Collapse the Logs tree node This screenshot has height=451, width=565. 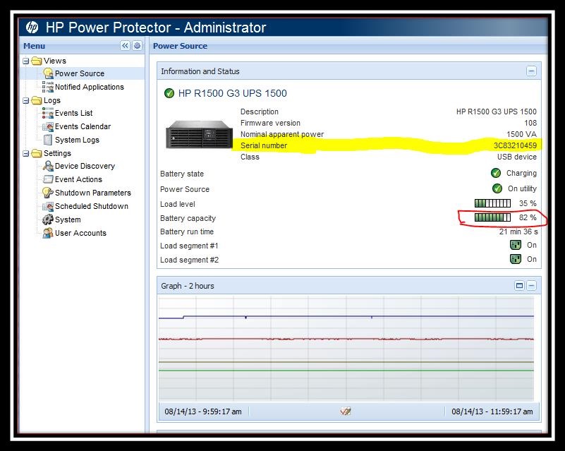click(x=25, y=101)
